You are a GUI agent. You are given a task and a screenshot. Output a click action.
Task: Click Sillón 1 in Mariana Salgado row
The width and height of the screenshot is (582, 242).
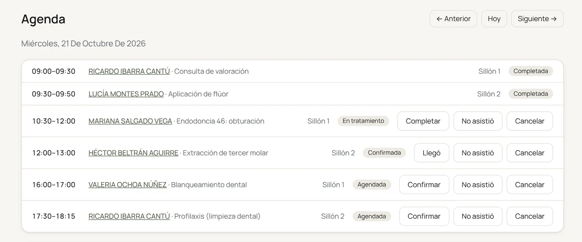pyautogui.click(x=319, y=121)
